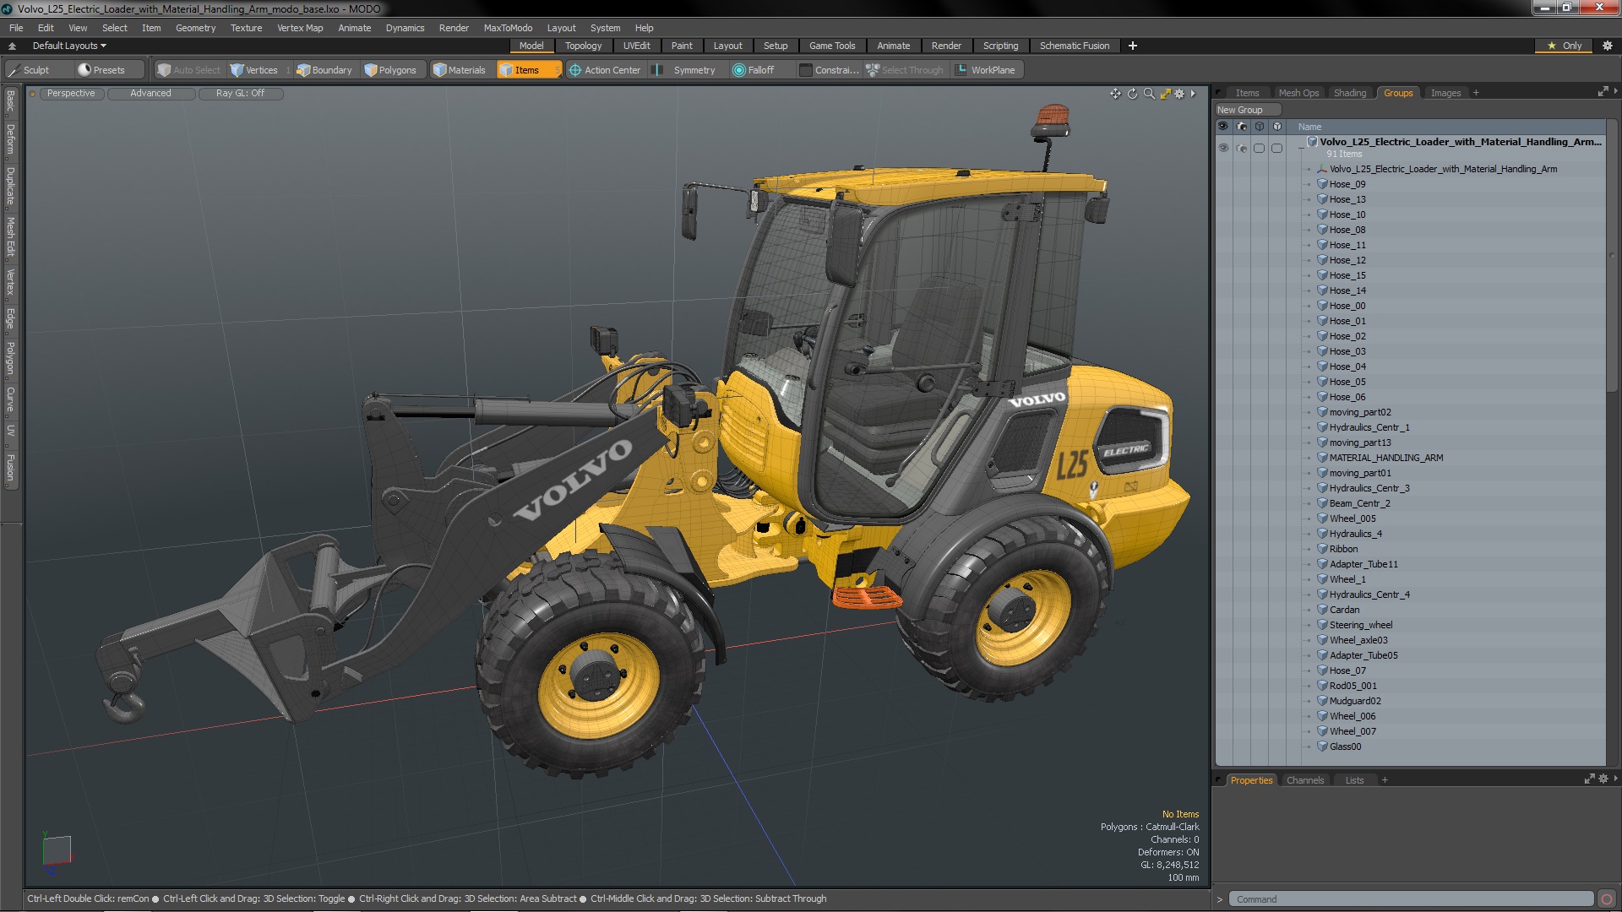Open the Perspective view type dropdown
Image resolution: width=1622 pixels, height=912 pixels.
pos(71,94)
